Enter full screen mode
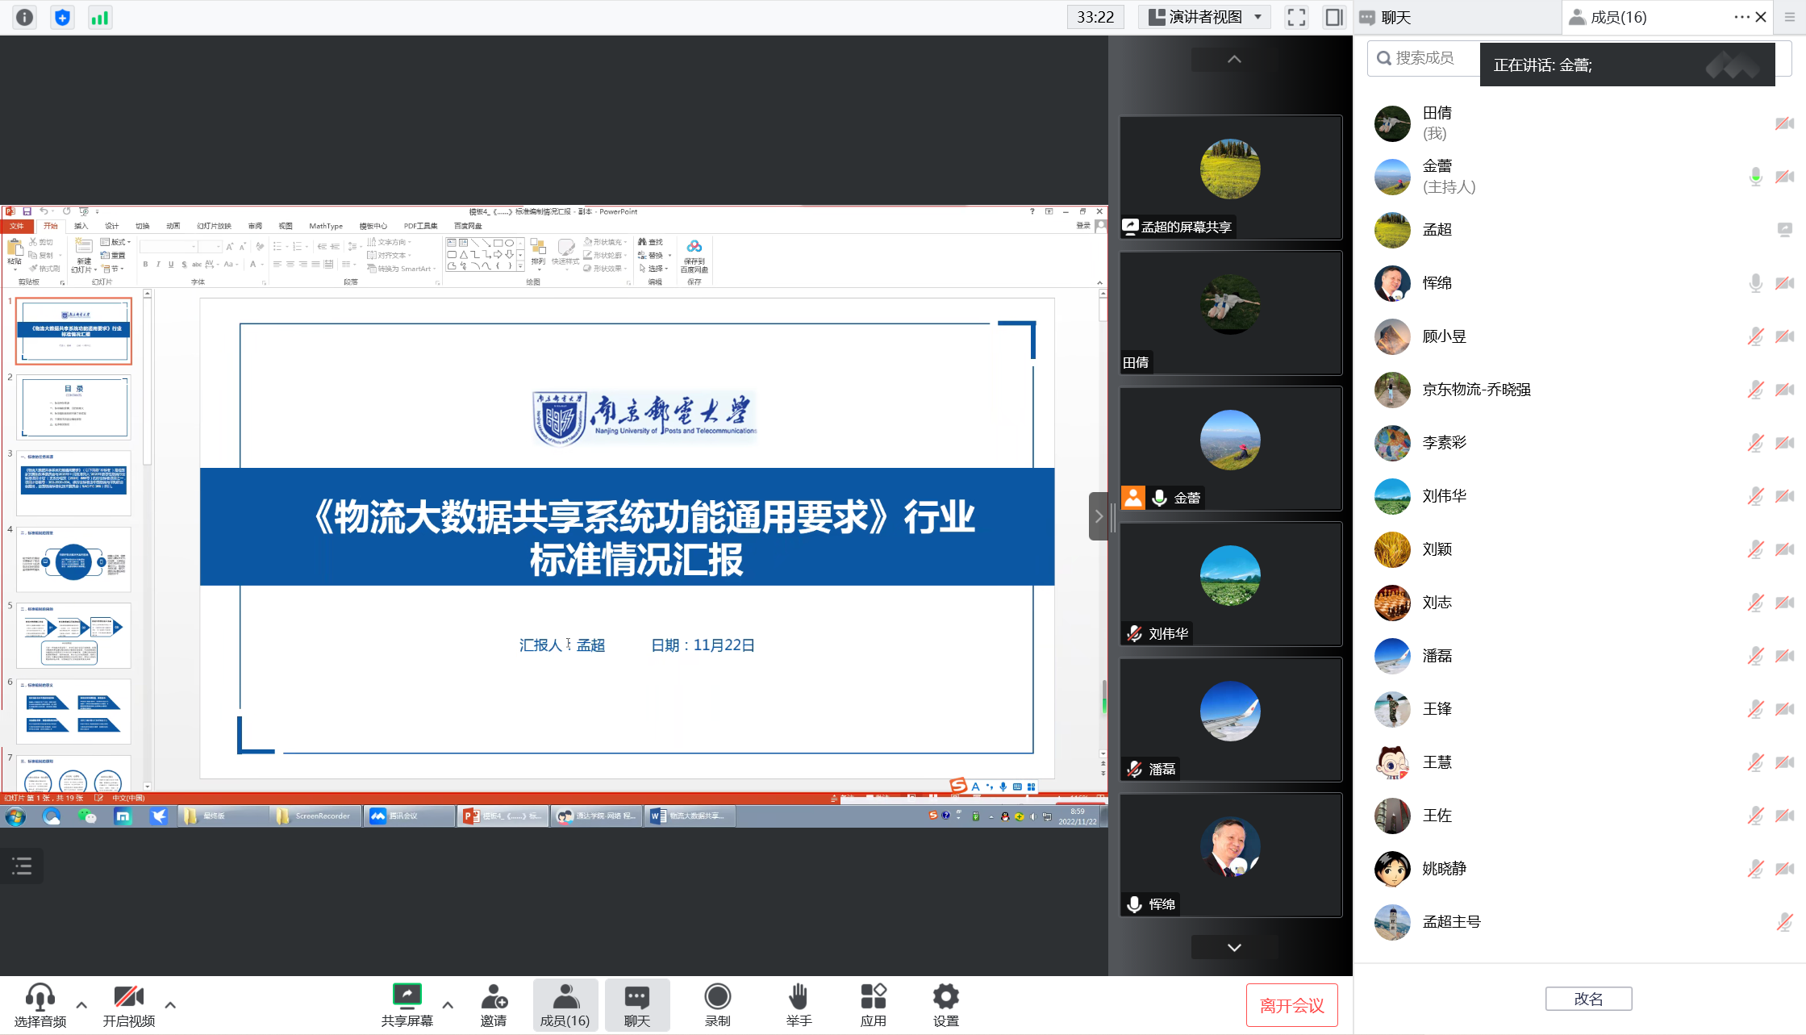Image resolution: width=1806 pixels, height=1035 pixels. [x=1296, y=17]
